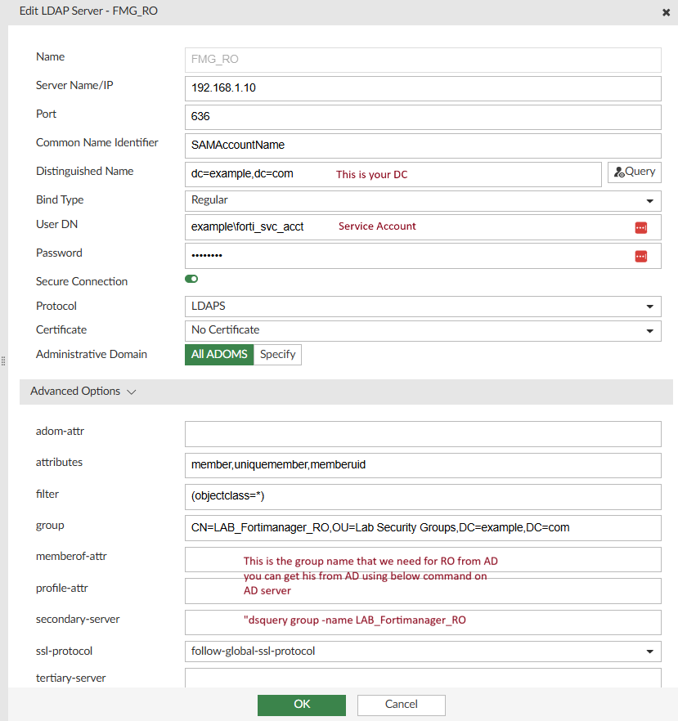
Task: Click the secondary-server input field
Action: pos(423,622)
